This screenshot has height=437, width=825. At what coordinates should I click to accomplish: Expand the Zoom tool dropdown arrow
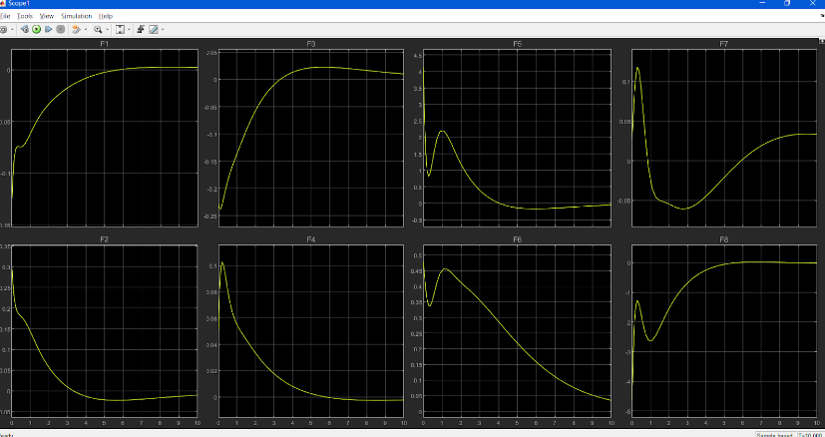(x=107, y=30)
